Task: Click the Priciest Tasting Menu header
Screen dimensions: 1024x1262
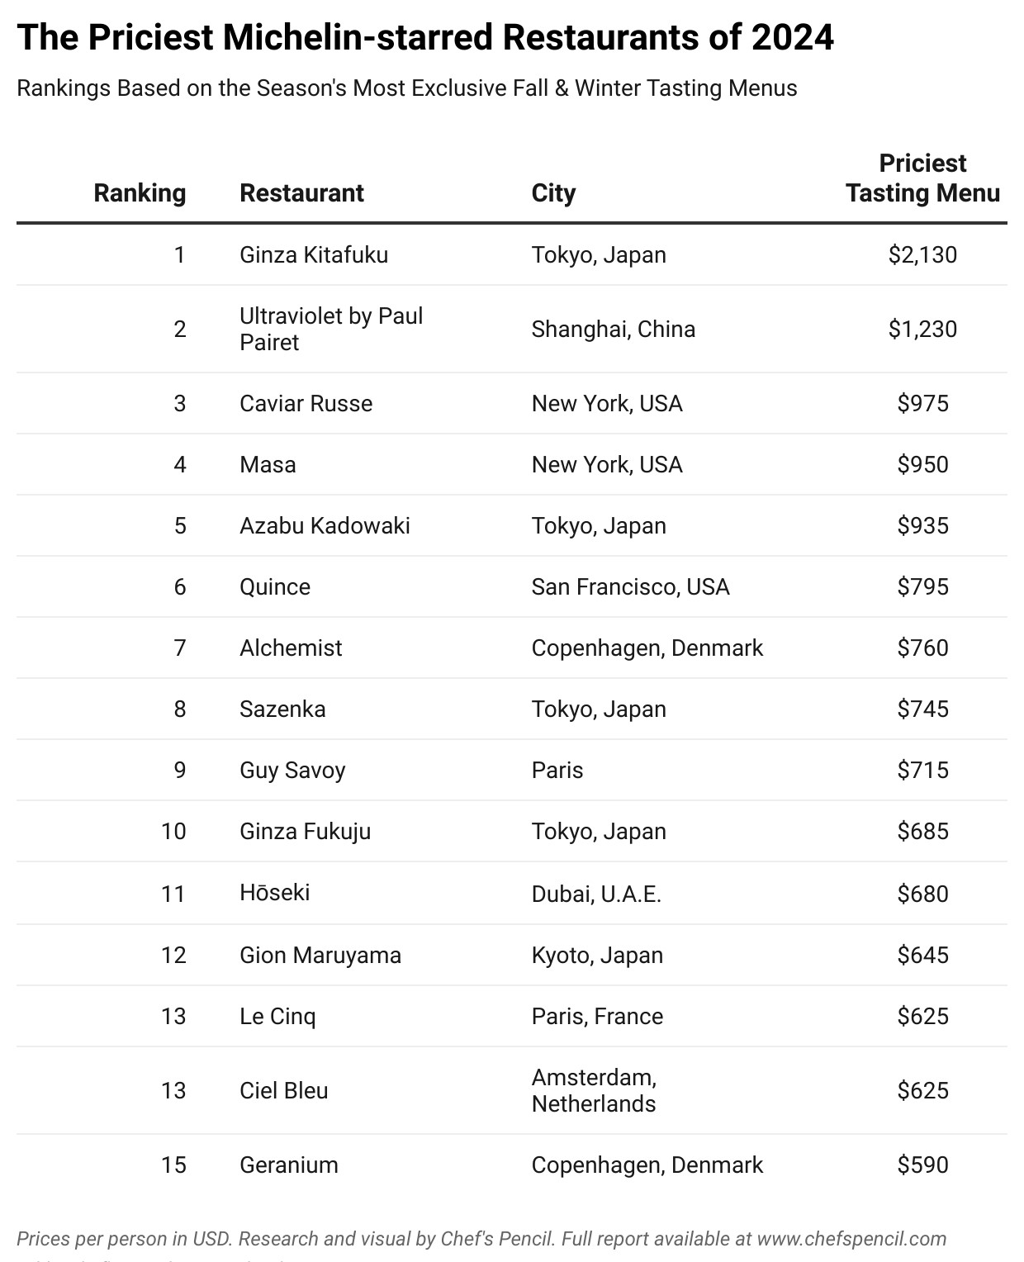Action: 922,178
